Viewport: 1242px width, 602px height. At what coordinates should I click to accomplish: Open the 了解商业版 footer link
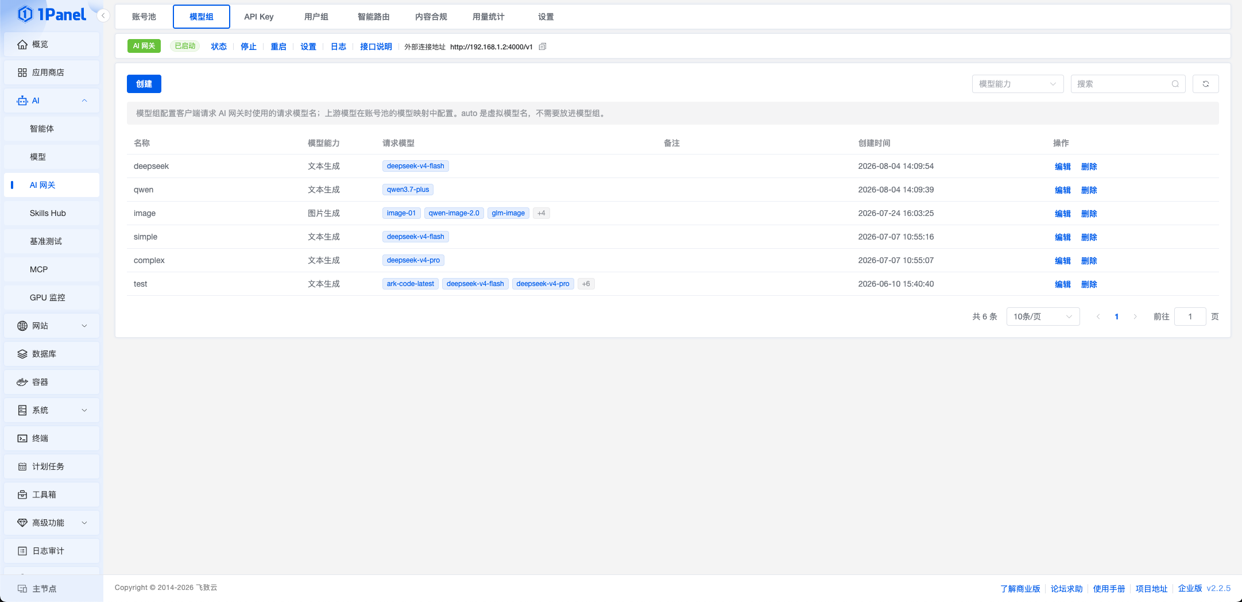point(1020,589)
